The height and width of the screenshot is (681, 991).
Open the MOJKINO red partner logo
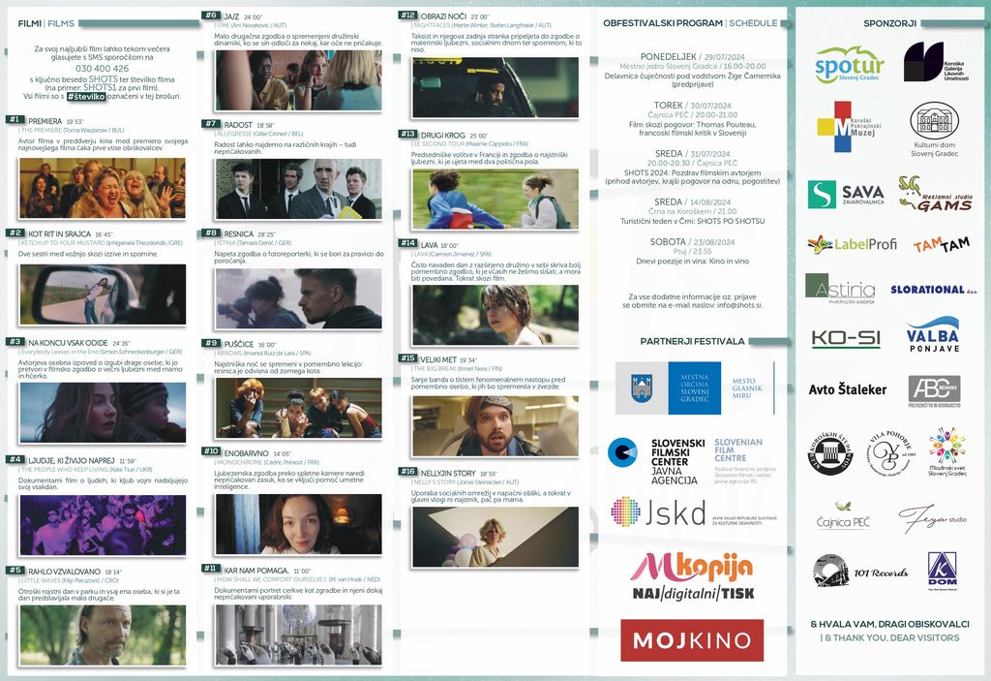point(691,640)
